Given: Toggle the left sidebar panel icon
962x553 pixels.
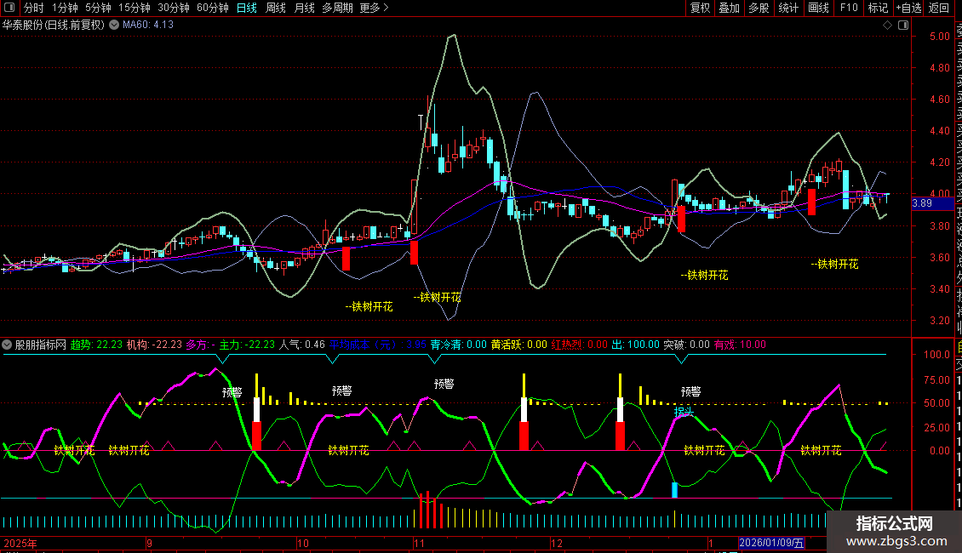Looking at the screenshot, I should pyautogui.click(x=9, y=9).
